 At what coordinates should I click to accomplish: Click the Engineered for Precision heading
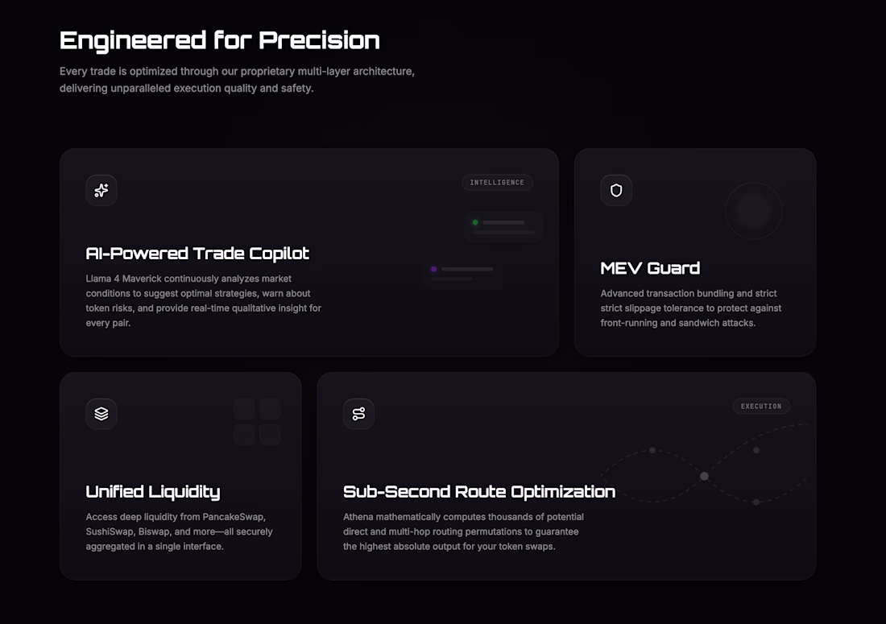220,40
